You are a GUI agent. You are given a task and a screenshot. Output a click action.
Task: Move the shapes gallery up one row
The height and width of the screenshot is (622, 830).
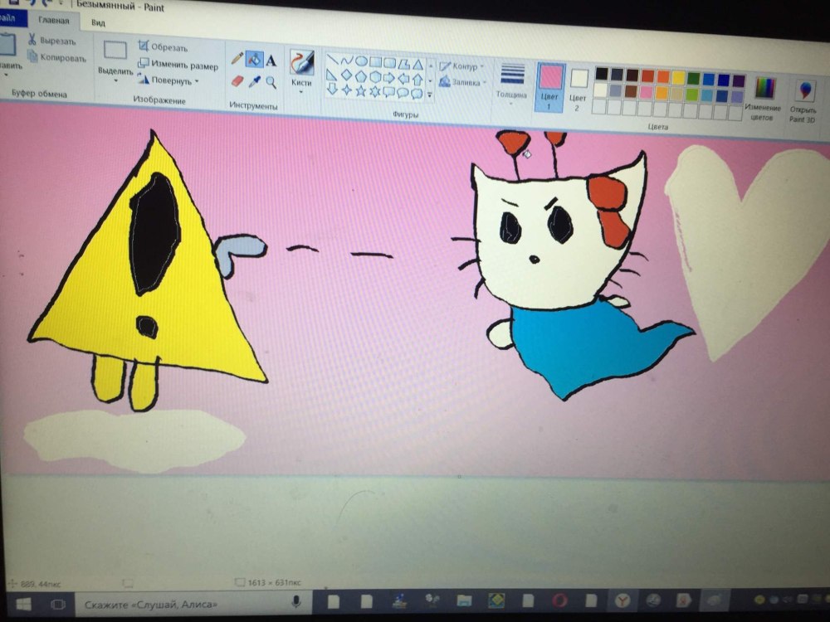(430, 66)
